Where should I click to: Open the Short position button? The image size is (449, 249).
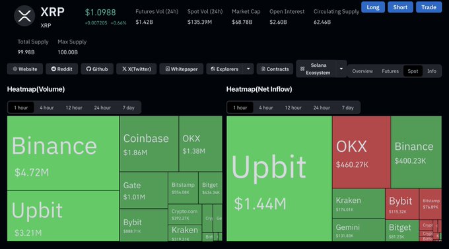click(x=400, y=7)
